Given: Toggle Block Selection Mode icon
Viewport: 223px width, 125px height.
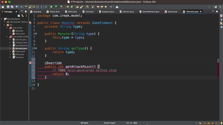Looking at the screenshot, I should [37, 7].
